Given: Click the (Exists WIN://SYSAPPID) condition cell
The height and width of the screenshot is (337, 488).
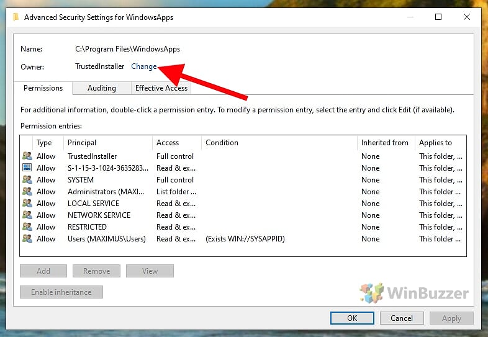Looking at the screenshot, I should point(245,239).
